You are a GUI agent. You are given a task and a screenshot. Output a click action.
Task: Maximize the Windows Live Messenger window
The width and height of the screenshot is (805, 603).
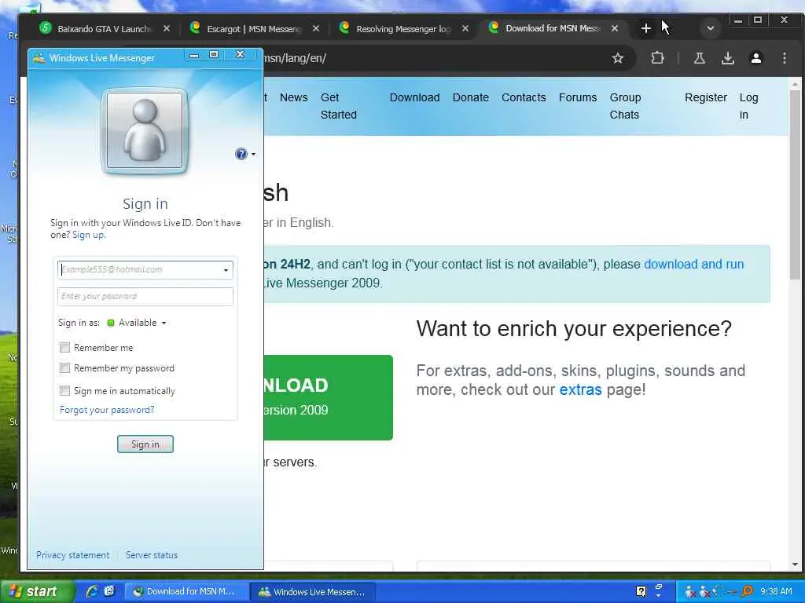(214, 55)
